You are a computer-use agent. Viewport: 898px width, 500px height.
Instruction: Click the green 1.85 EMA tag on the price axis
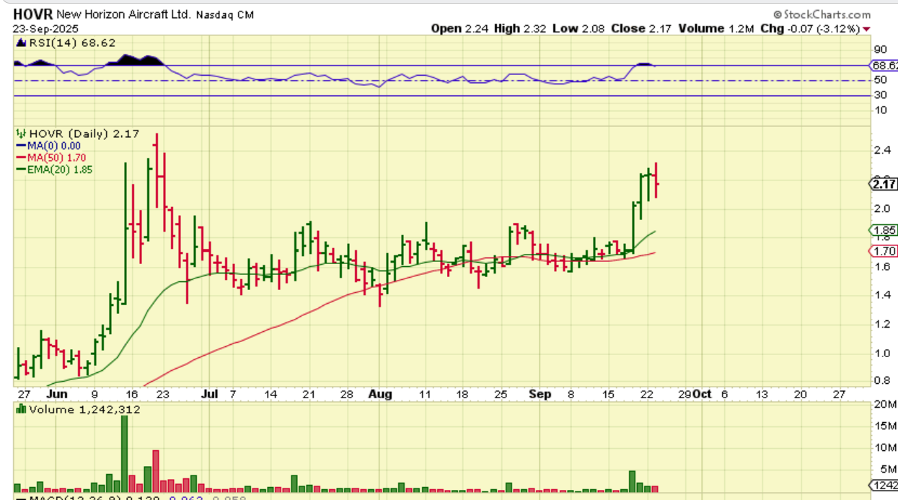point(884,230)
